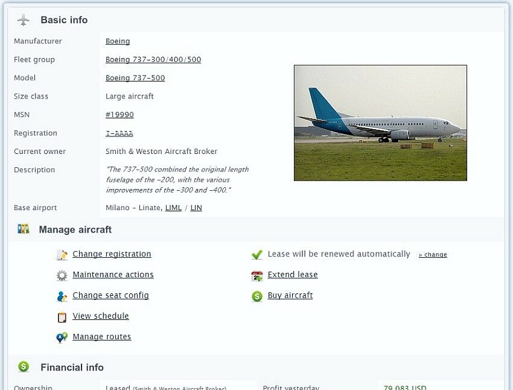Image resolution: width=513 pixels, height=390 pixels.
Task: Open the Boeing 737-500 model link
Action: pyautogui.click(x=135, y=78)
